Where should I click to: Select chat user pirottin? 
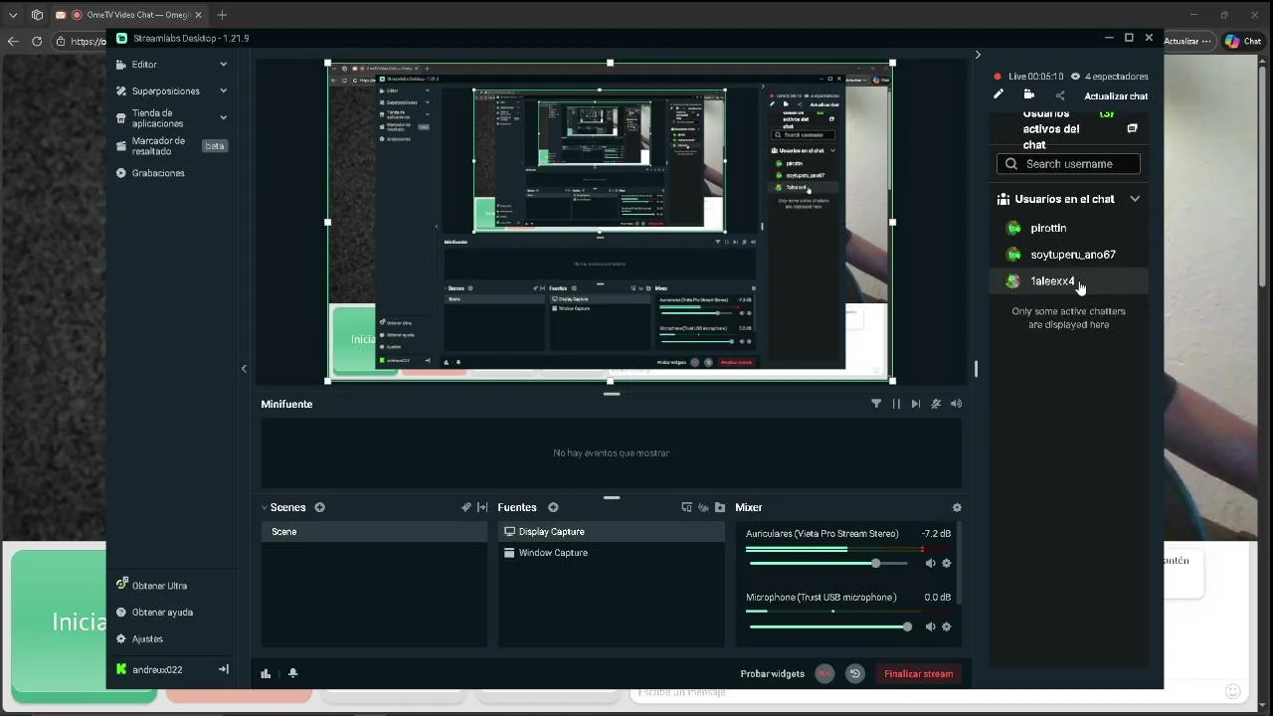click(1069, 229)
